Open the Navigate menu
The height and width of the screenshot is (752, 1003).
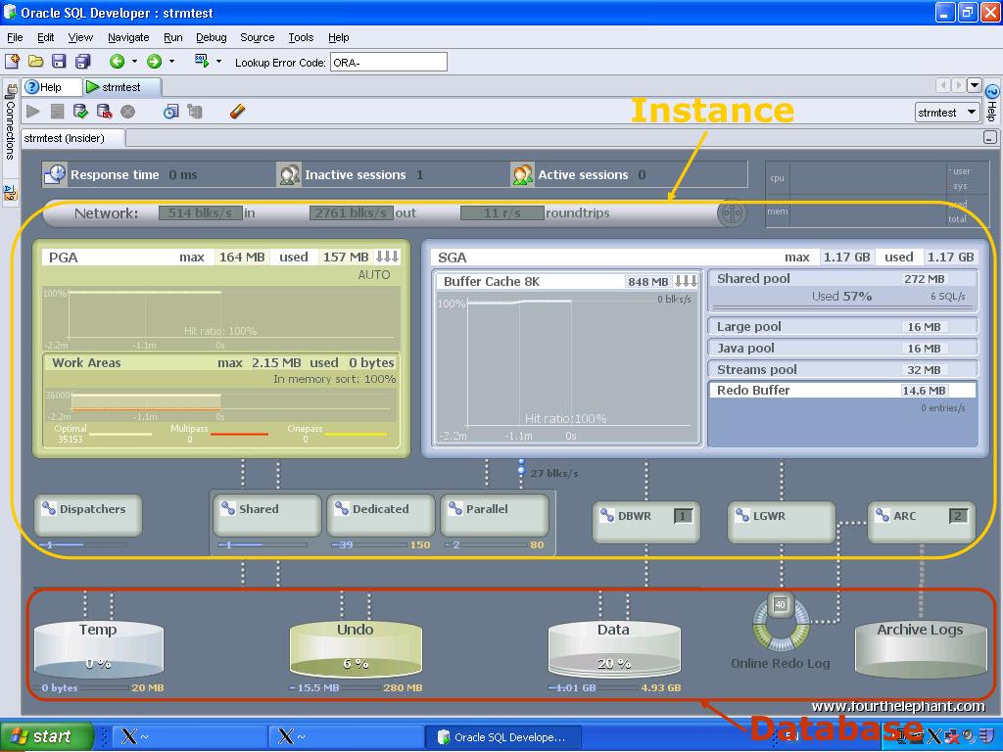128,37
